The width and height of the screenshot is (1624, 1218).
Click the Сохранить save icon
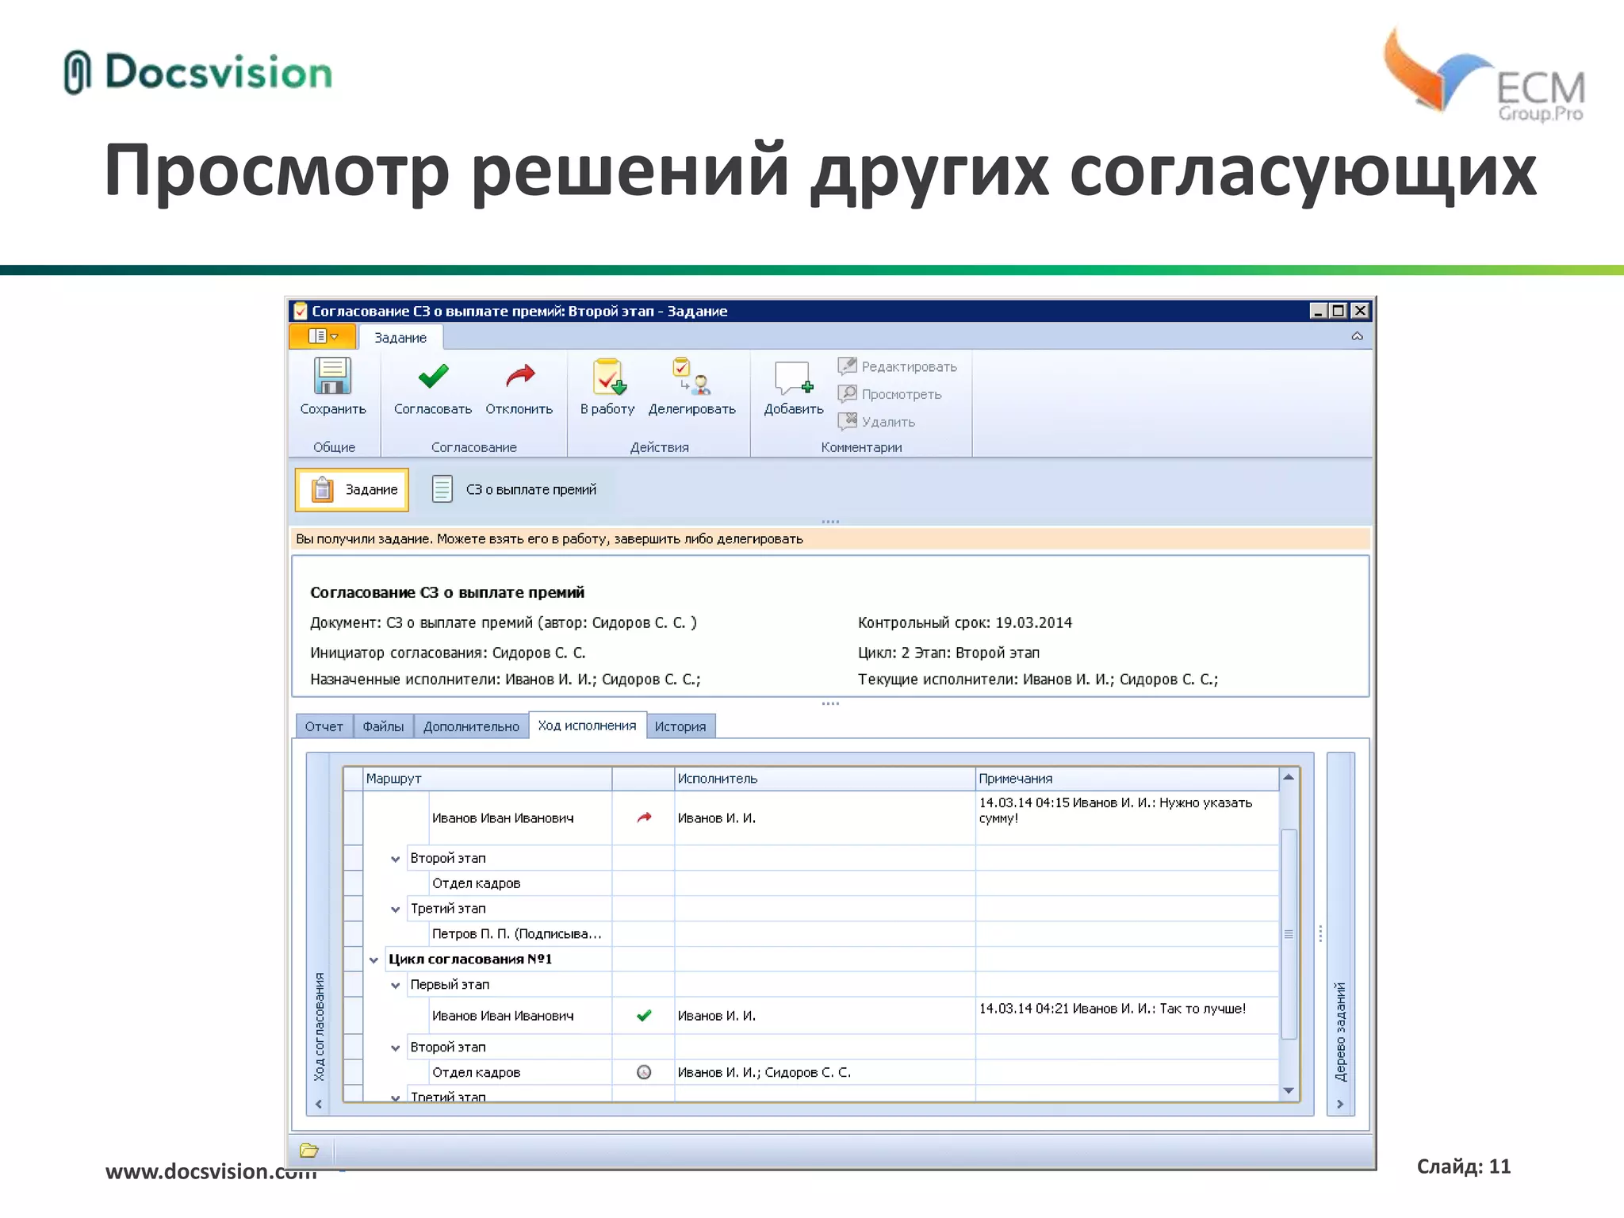click(x=332, y=376)
